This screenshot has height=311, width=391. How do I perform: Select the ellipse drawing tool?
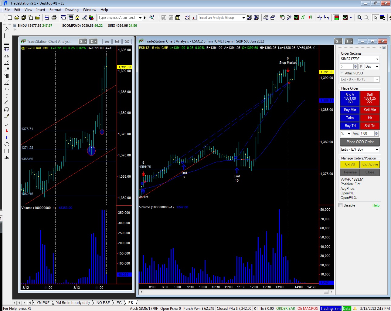click(7, 144)
